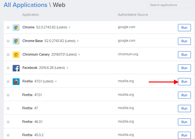Run Firefox 47
This screenshot has width=195, height=139.
184,108
